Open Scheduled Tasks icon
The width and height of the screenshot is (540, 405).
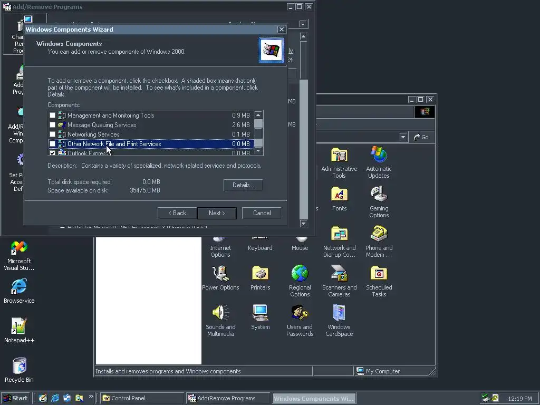(x=379, y=282)
